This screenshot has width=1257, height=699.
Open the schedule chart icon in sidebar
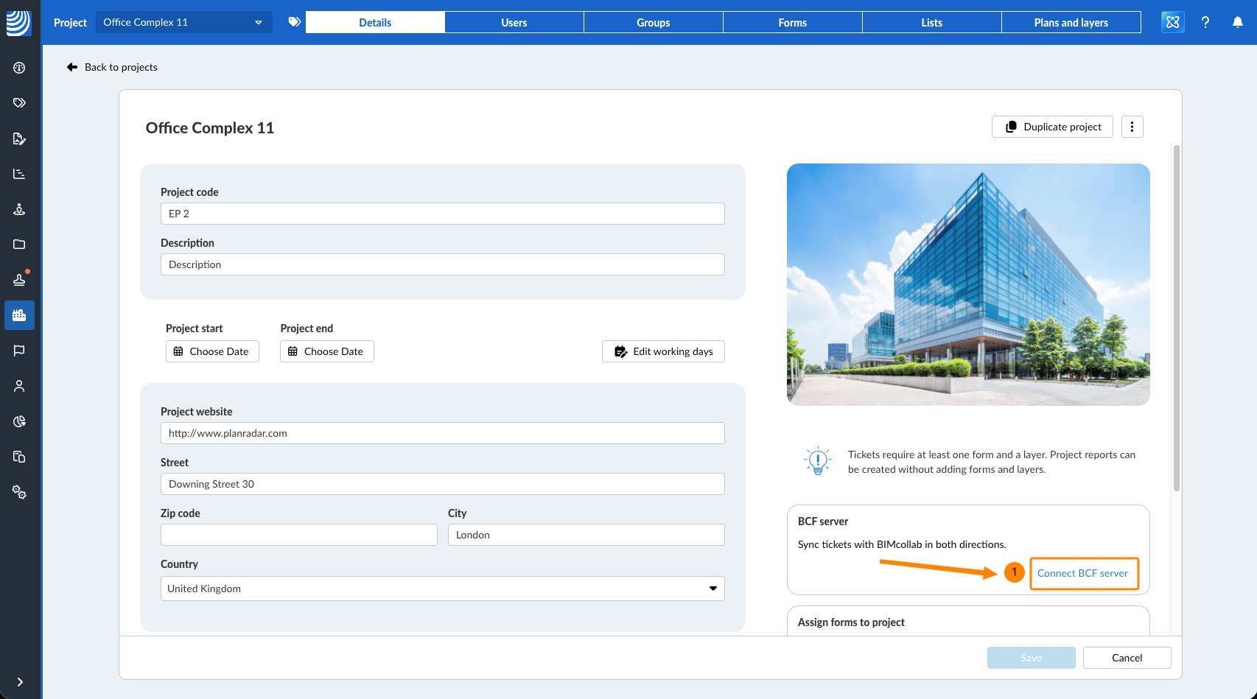(x=19, y=174)
